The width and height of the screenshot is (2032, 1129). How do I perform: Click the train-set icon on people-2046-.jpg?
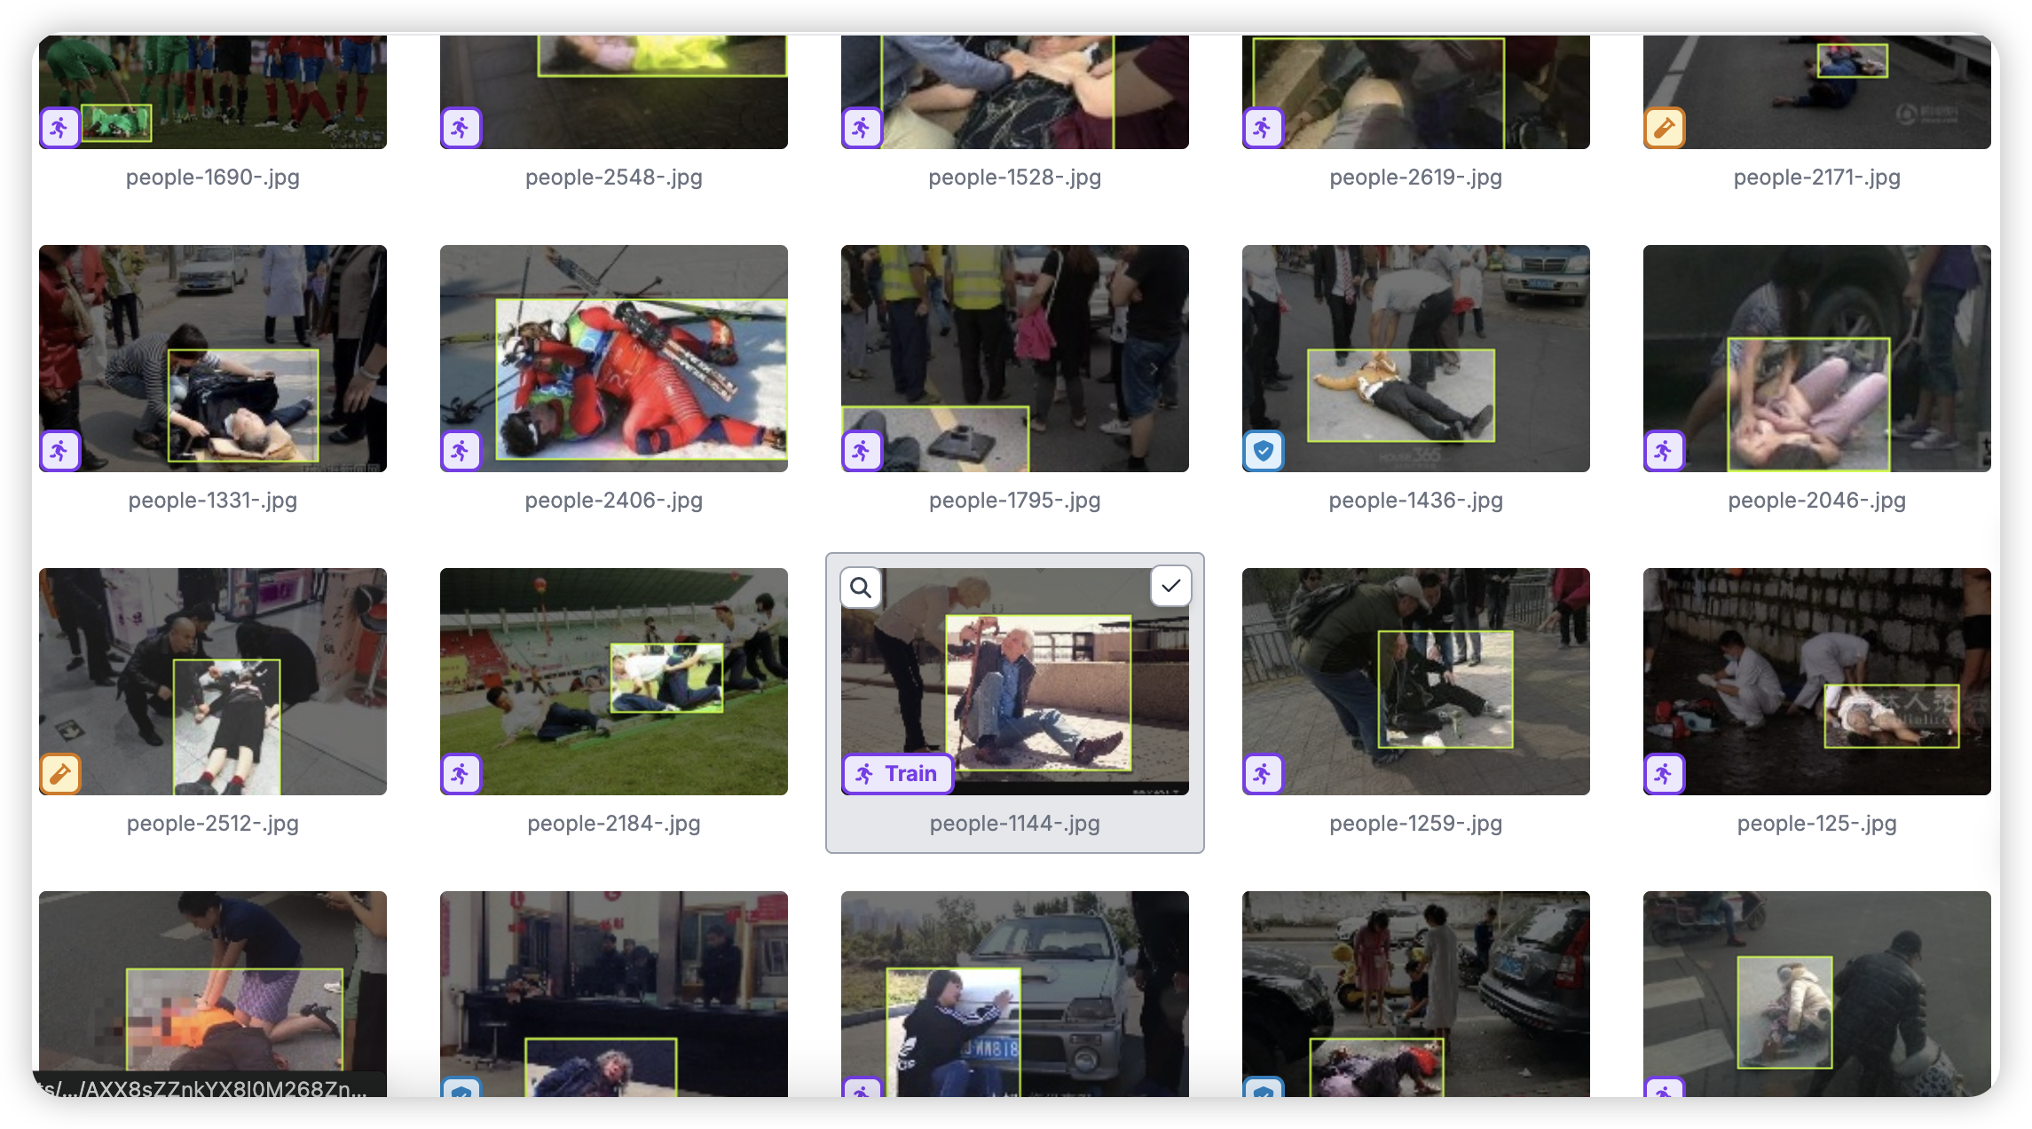click(1664, 451)
